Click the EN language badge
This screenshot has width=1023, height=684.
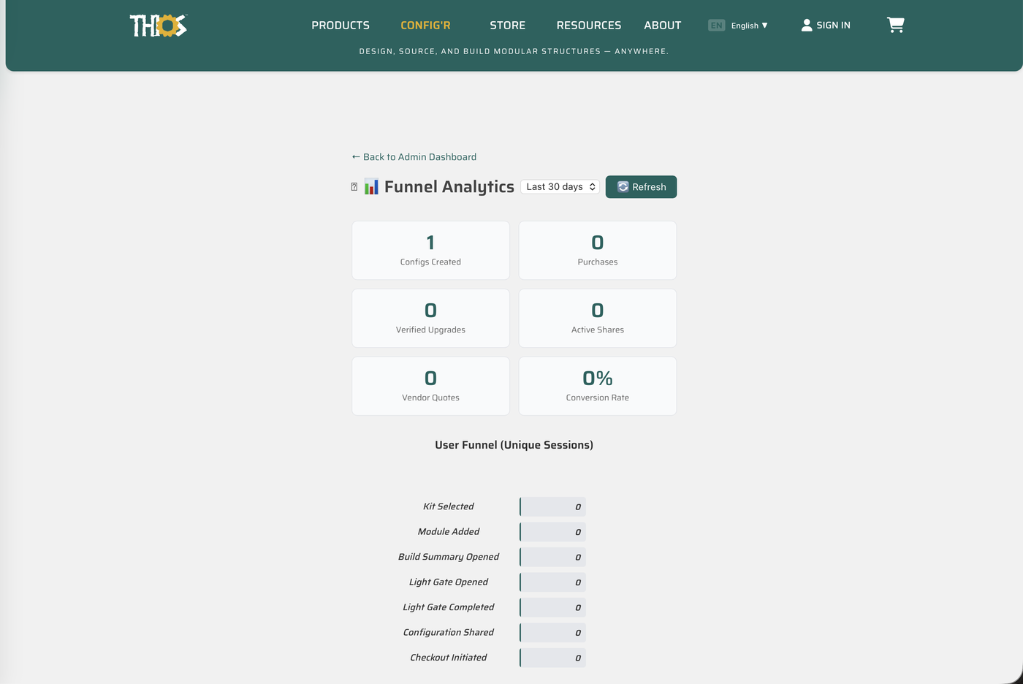(x=716, y=26)
